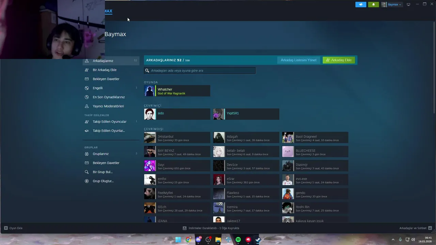Open File Explorer from the taskbar
Image resolution: width=436 pixels, height=245 pixels.
click(x=218, y=240)
